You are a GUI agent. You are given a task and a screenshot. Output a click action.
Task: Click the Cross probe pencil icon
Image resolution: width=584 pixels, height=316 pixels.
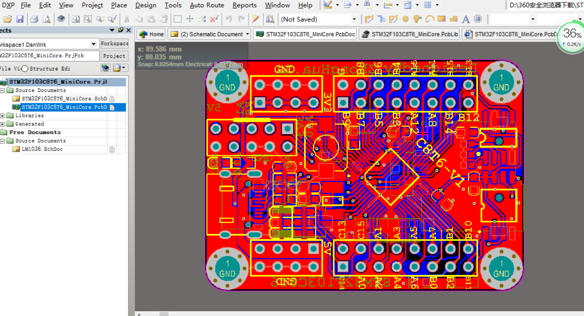(x=255, y=19)
